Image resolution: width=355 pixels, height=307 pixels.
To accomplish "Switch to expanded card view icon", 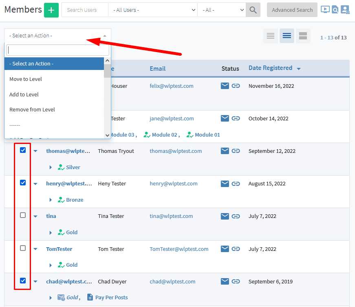I will (x=303, y=36).
